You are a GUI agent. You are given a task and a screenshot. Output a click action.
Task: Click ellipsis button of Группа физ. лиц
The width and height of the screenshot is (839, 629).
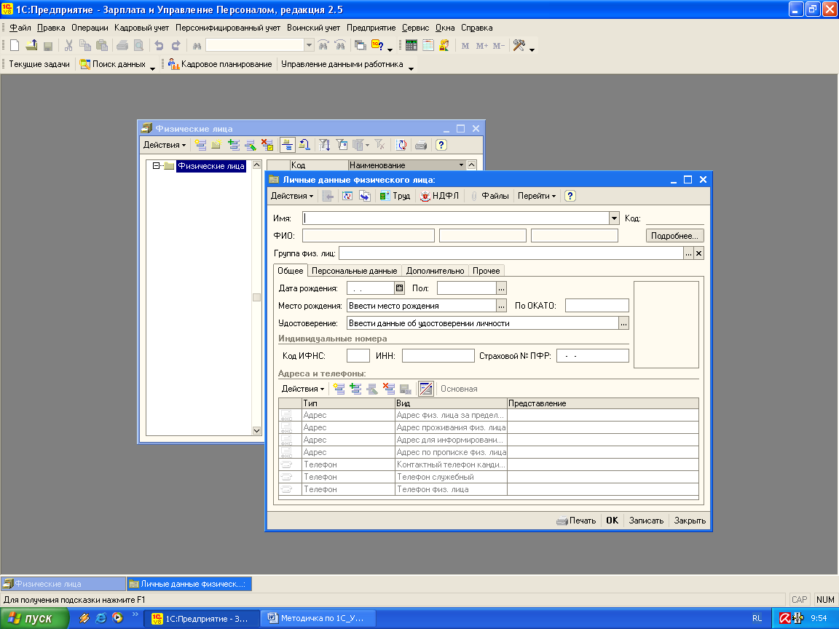688,253
